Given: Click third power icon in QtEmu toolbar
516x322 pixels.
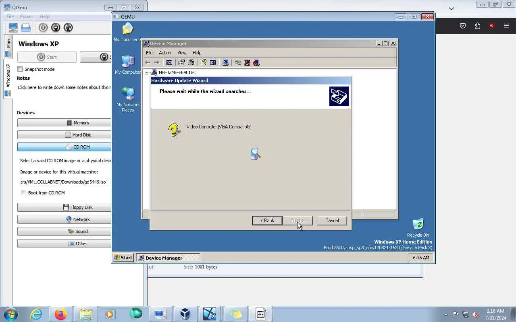Looking at the screenshot, I should [68, 27].
